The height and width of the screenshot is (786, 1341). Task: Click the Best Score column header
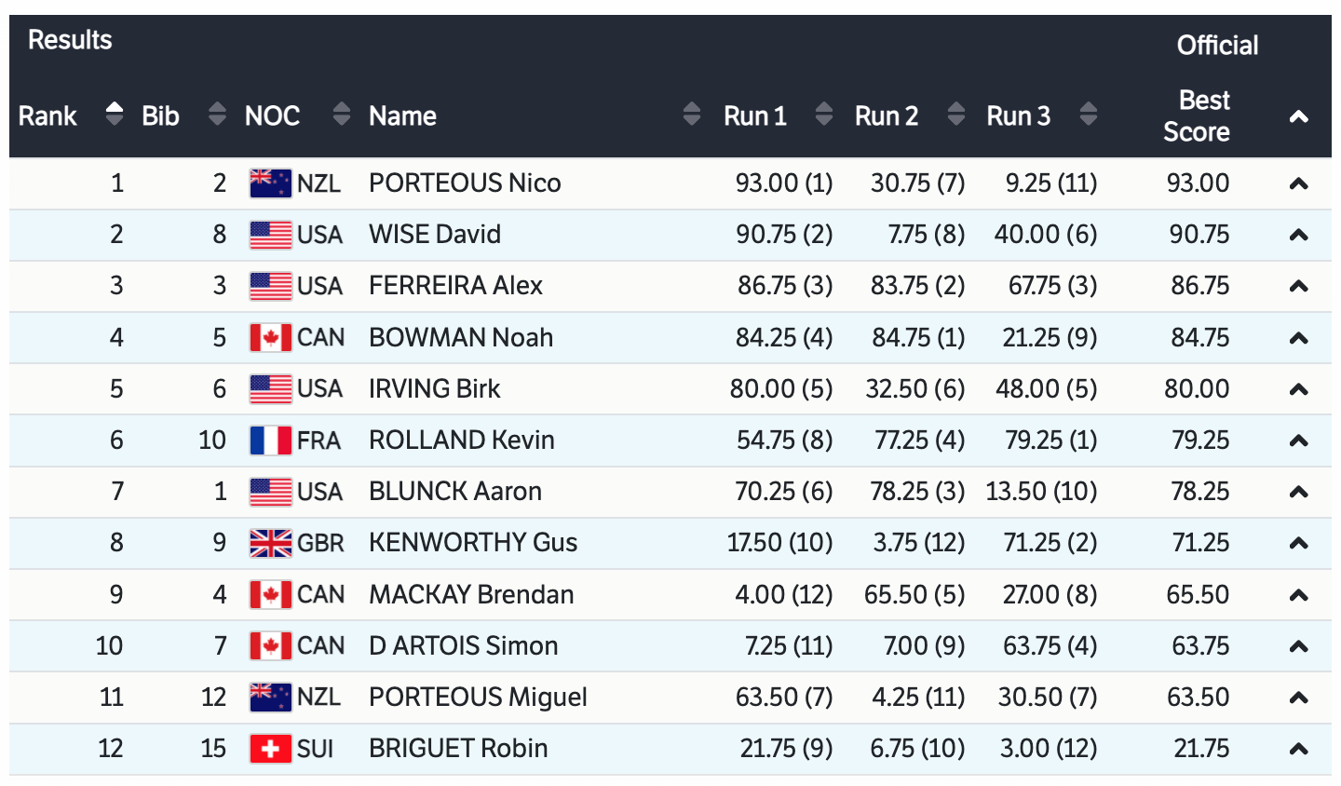pos(1197,115)
